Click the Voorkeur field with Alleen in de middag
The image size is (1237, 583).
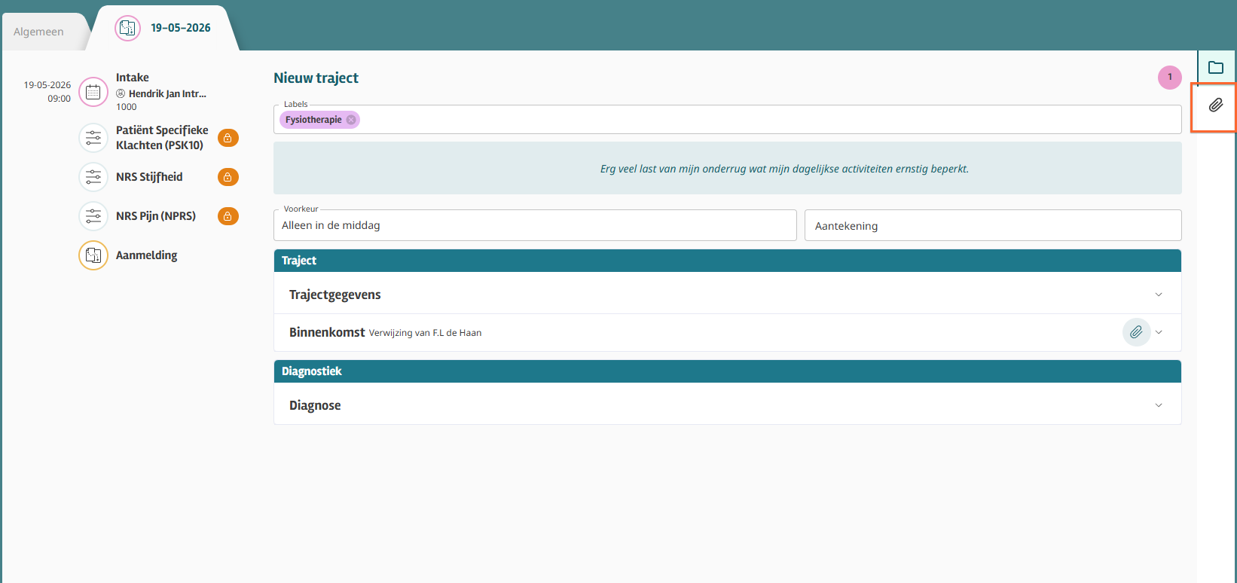(535, 225)
